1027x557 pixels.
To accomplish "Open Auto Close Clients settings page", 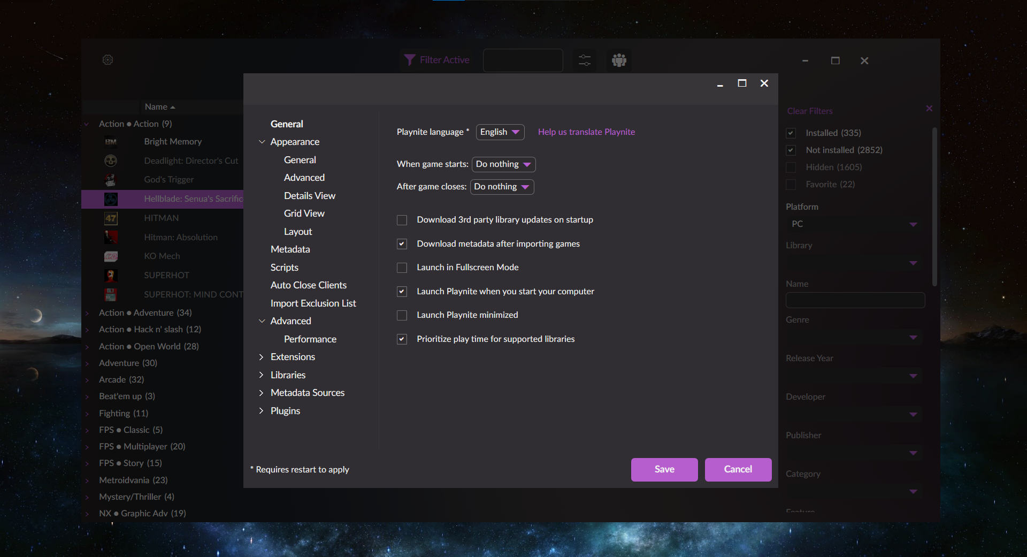I will pyautogui.click(x=309, y=285).
